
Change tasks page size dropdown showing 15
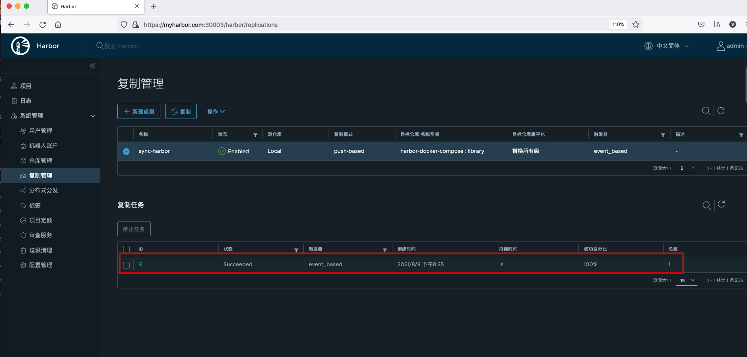coord(687,281)
